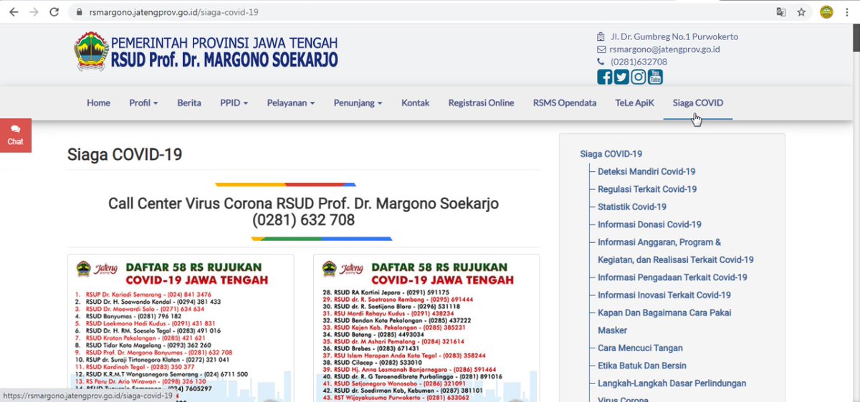Open Regulasi Terkait Covid-19 link
This screenshot has height=402, width=860.
(647, 189)
